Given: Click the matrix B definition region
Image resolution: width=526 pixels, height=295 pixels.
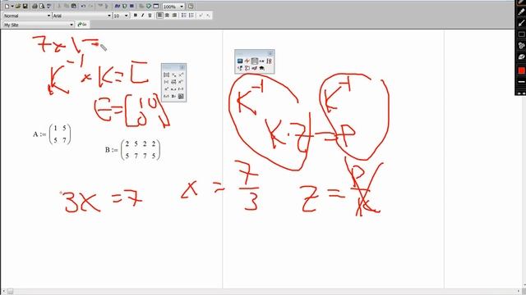Looking at the screenshot, I should pyautogui.click(x=132, y=149).
